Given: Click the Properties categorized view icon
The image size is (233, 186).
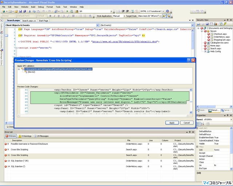Looking at the screenshot, I should [x=198, y=124].
